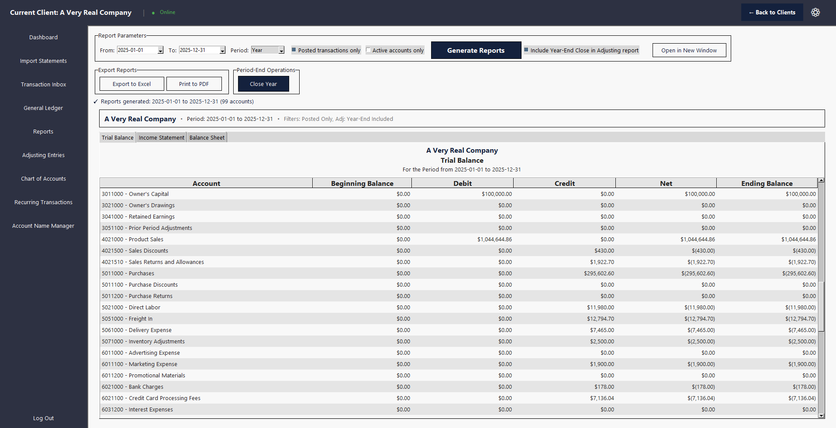Click the Generate Reports button
836x428 pixels.
tap(476, 50)
